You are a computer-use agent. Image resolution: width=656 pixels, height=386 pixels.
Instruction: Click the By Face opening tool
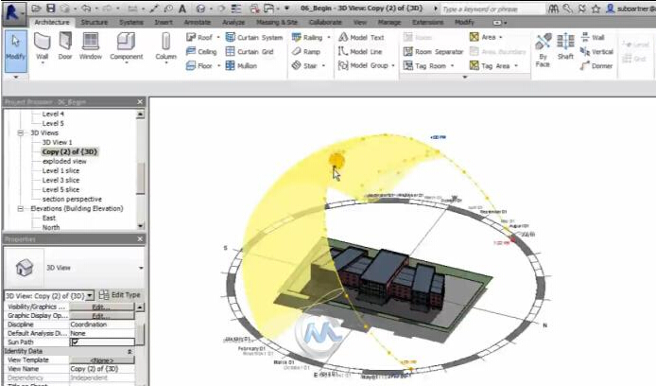pos(544,44)
